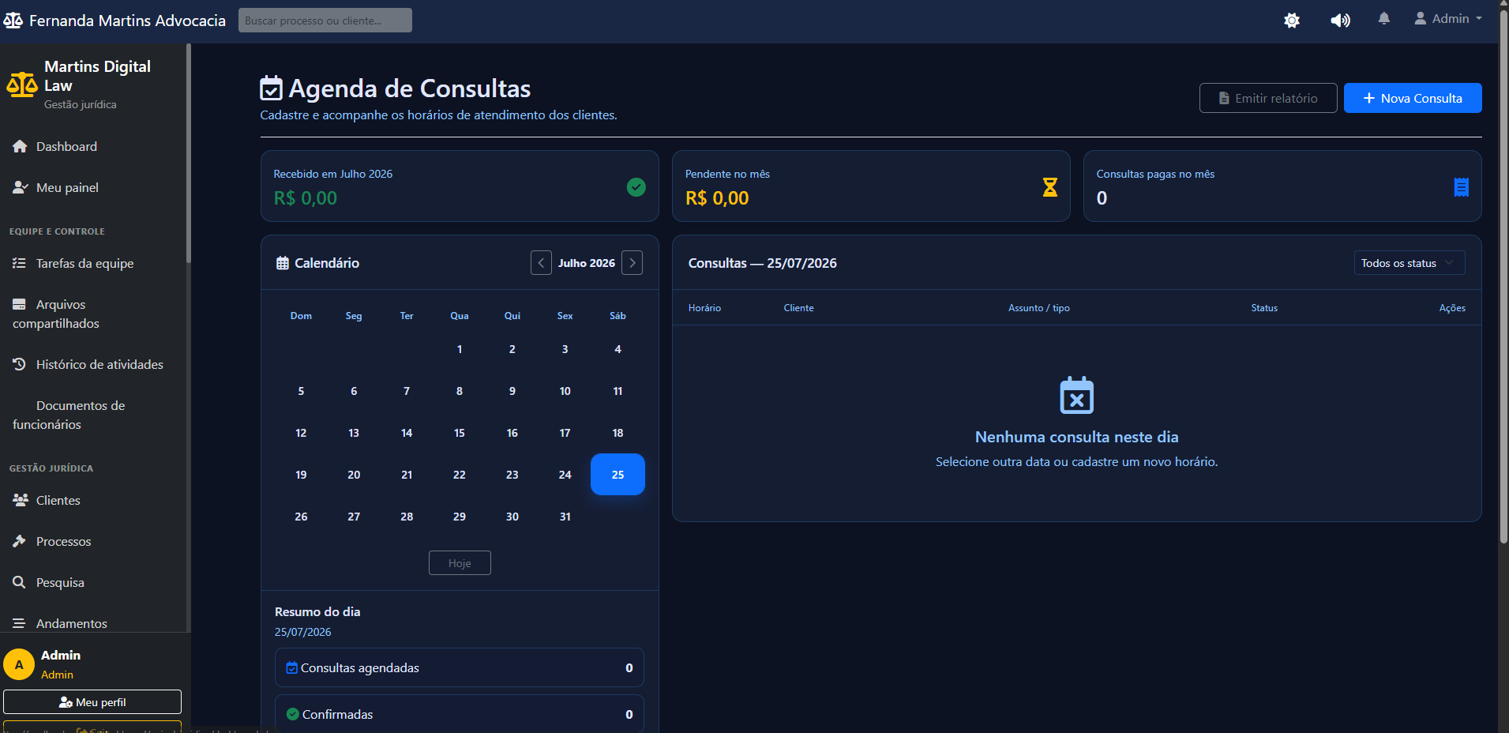Go to the next month arrow
This screenshot has width=1509, height=733.
[632, 263]
